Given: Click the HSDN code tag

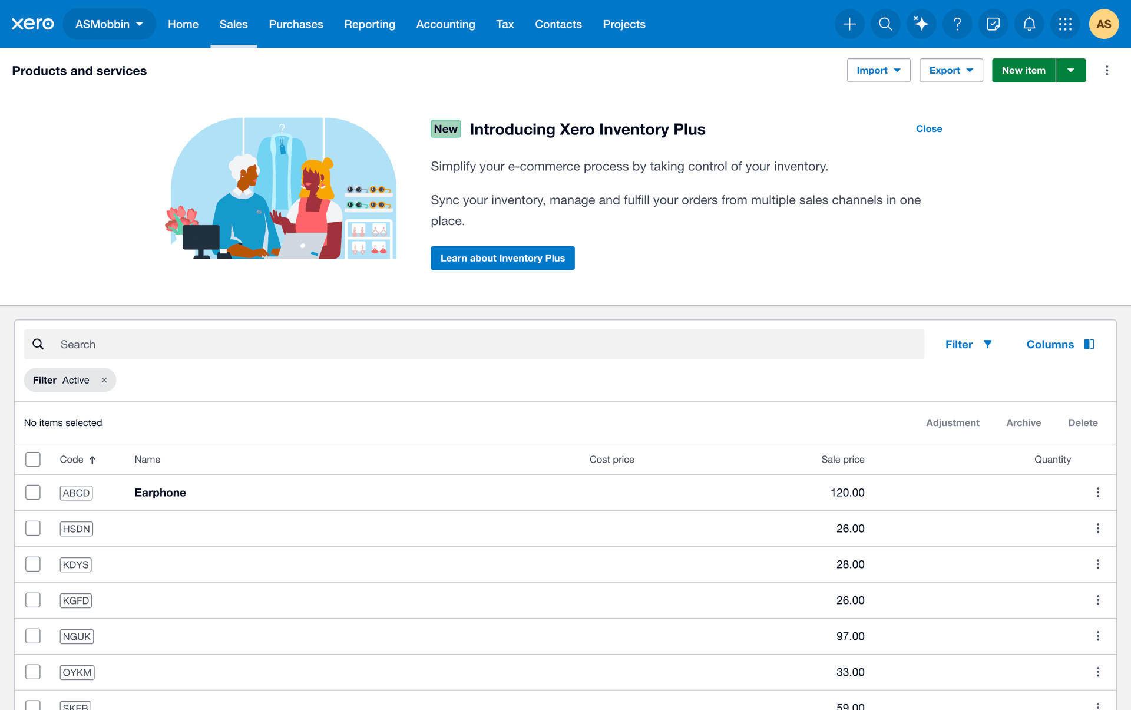Looking at the screenshot, I should pos(76,529).
